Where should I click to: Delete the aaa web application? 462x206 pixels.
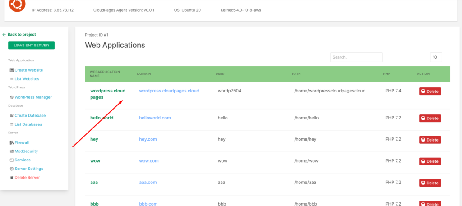[x=430, y=183]
